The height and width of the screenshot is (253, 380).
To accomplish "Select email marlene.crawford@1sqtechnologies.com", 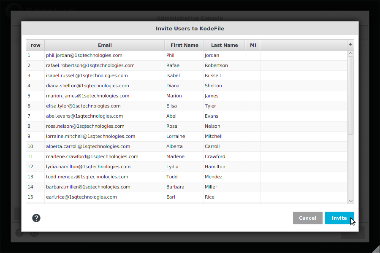I will coord(105,156).
